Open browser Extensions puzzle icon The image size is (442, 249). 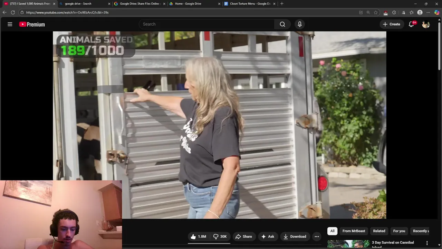tap(394, 12)
